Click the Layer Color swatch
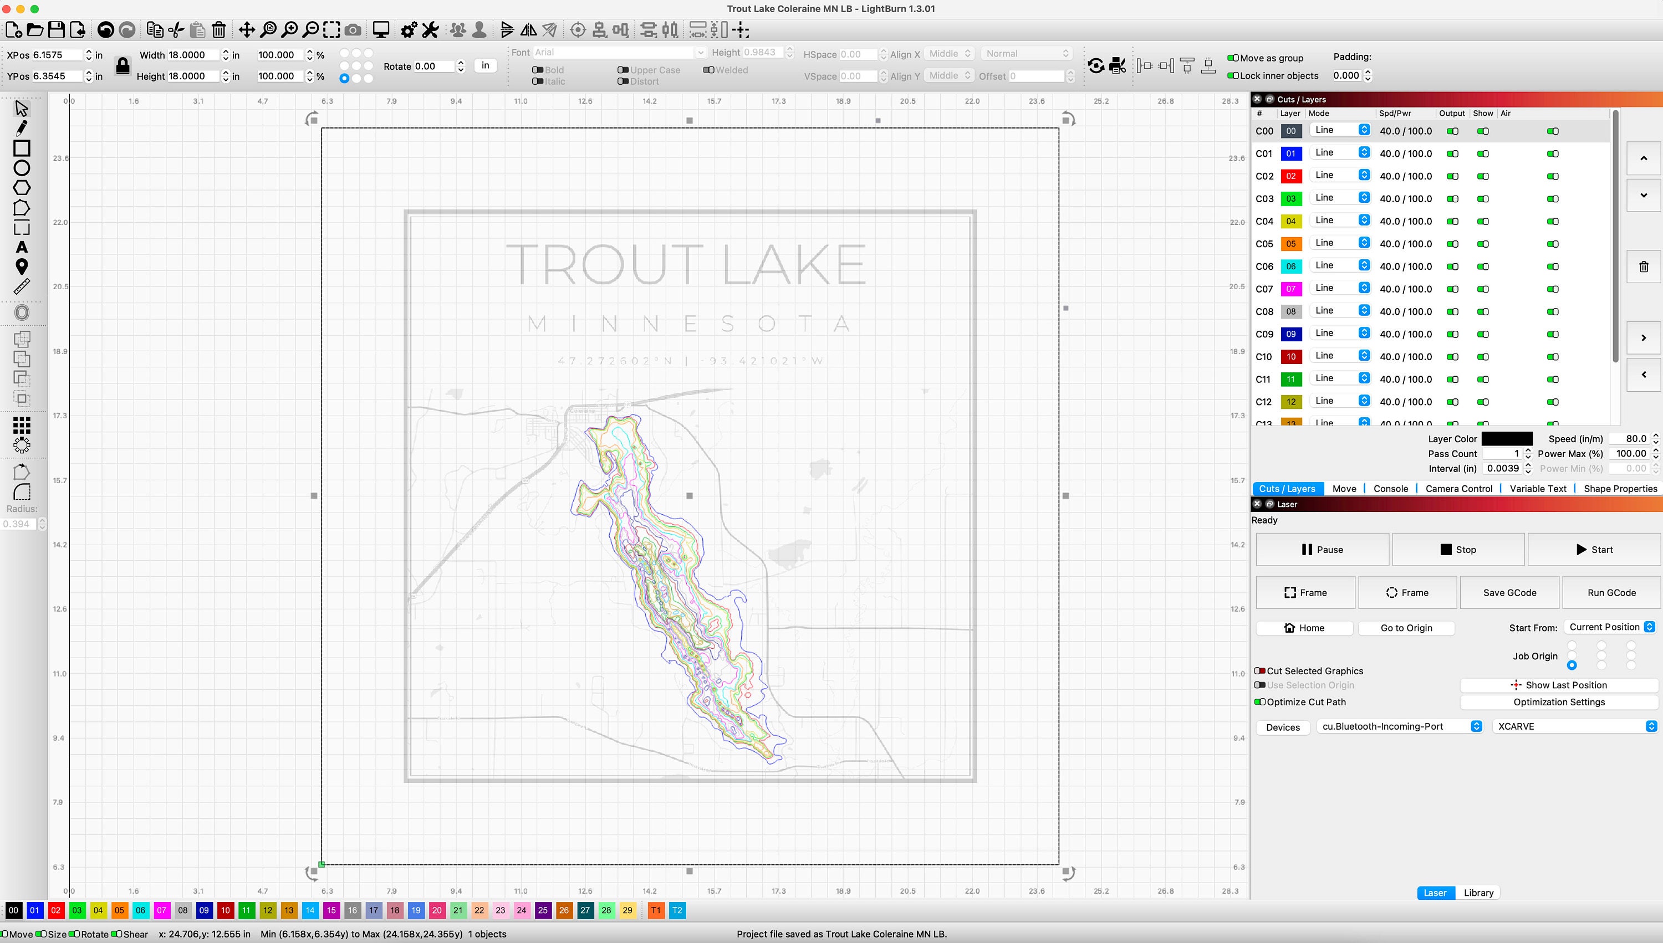 [x=1507, y=438]
